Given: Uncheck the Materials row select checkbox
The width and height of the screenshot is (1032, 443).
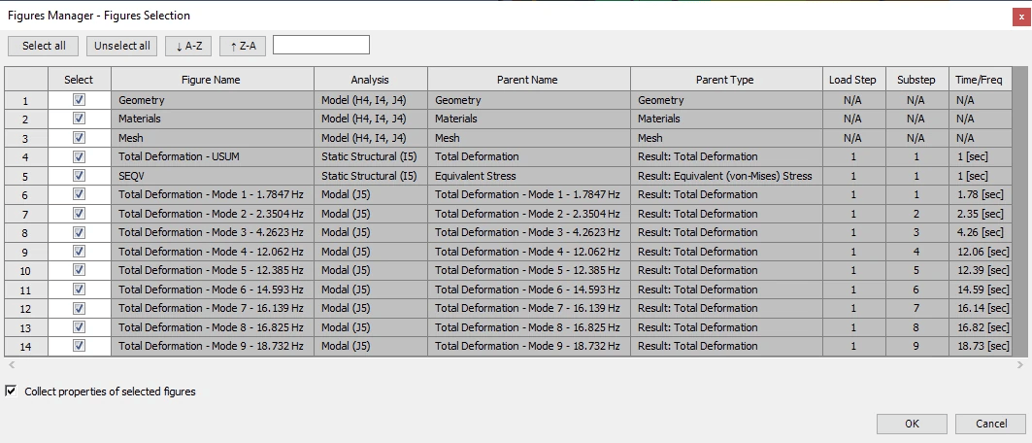Looking at the screenshot, I should point(79,119).
